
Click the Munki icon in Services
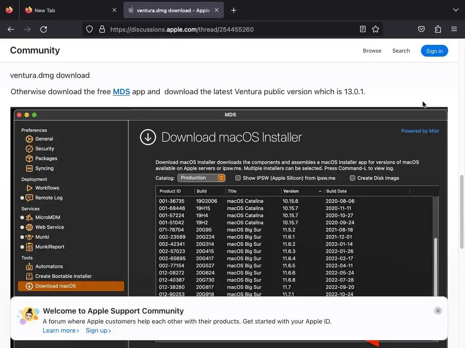[29, 237]
